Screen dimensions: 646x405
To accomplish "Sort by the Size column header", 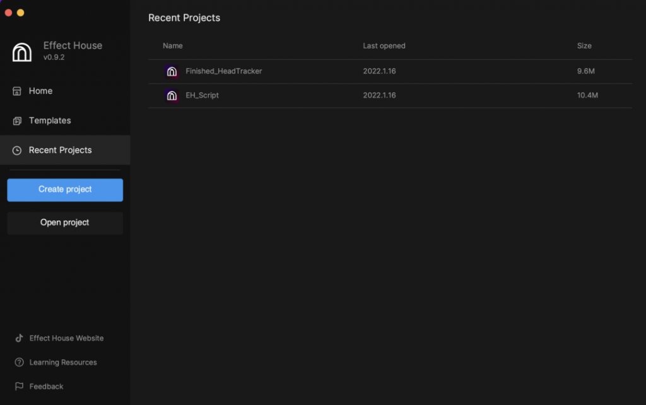I will (x=584, y=45).
